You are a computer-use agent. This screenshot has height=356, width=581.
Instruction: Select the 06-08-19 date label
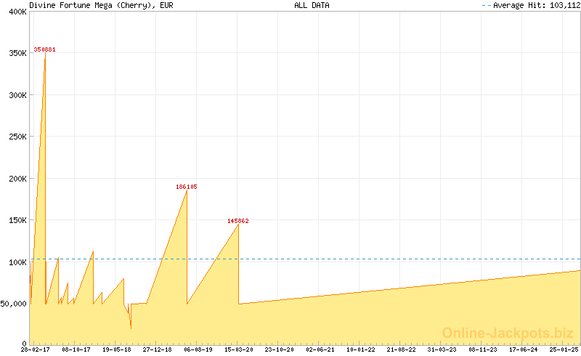click(x=198, y=349)
